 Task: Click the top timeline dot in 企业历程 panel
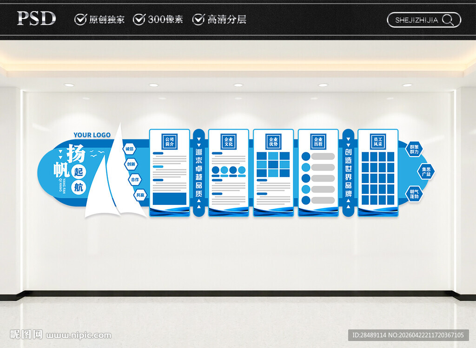pyautogui.click(x=306, y=156)
